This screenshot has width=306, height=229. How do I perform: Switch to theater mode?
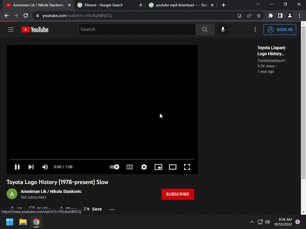click(173, 167)
